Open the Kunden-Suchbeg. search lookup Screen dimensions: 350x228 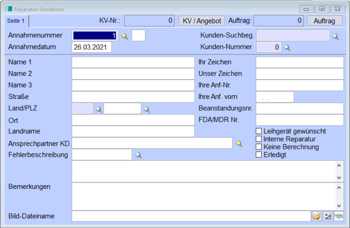click(335, 37)
